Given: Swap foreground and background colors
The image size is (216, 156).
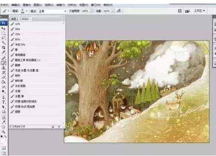Looking at the screenshot, I should point(5,136).
